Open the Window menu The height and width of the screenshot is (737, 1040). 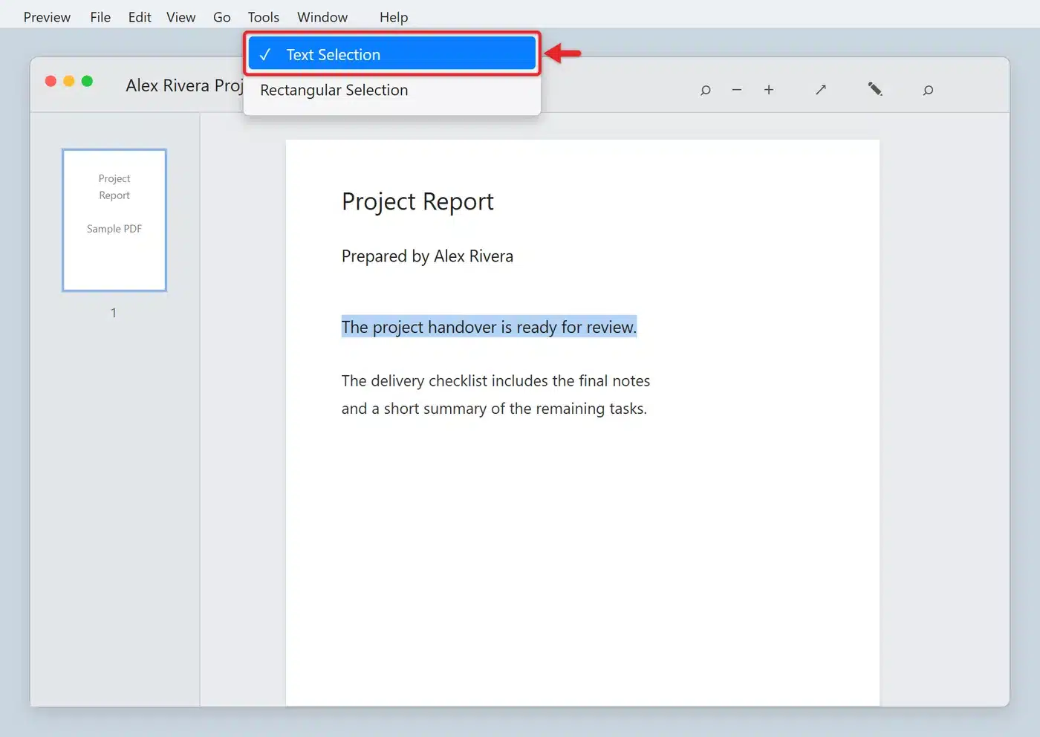(322, 17)
